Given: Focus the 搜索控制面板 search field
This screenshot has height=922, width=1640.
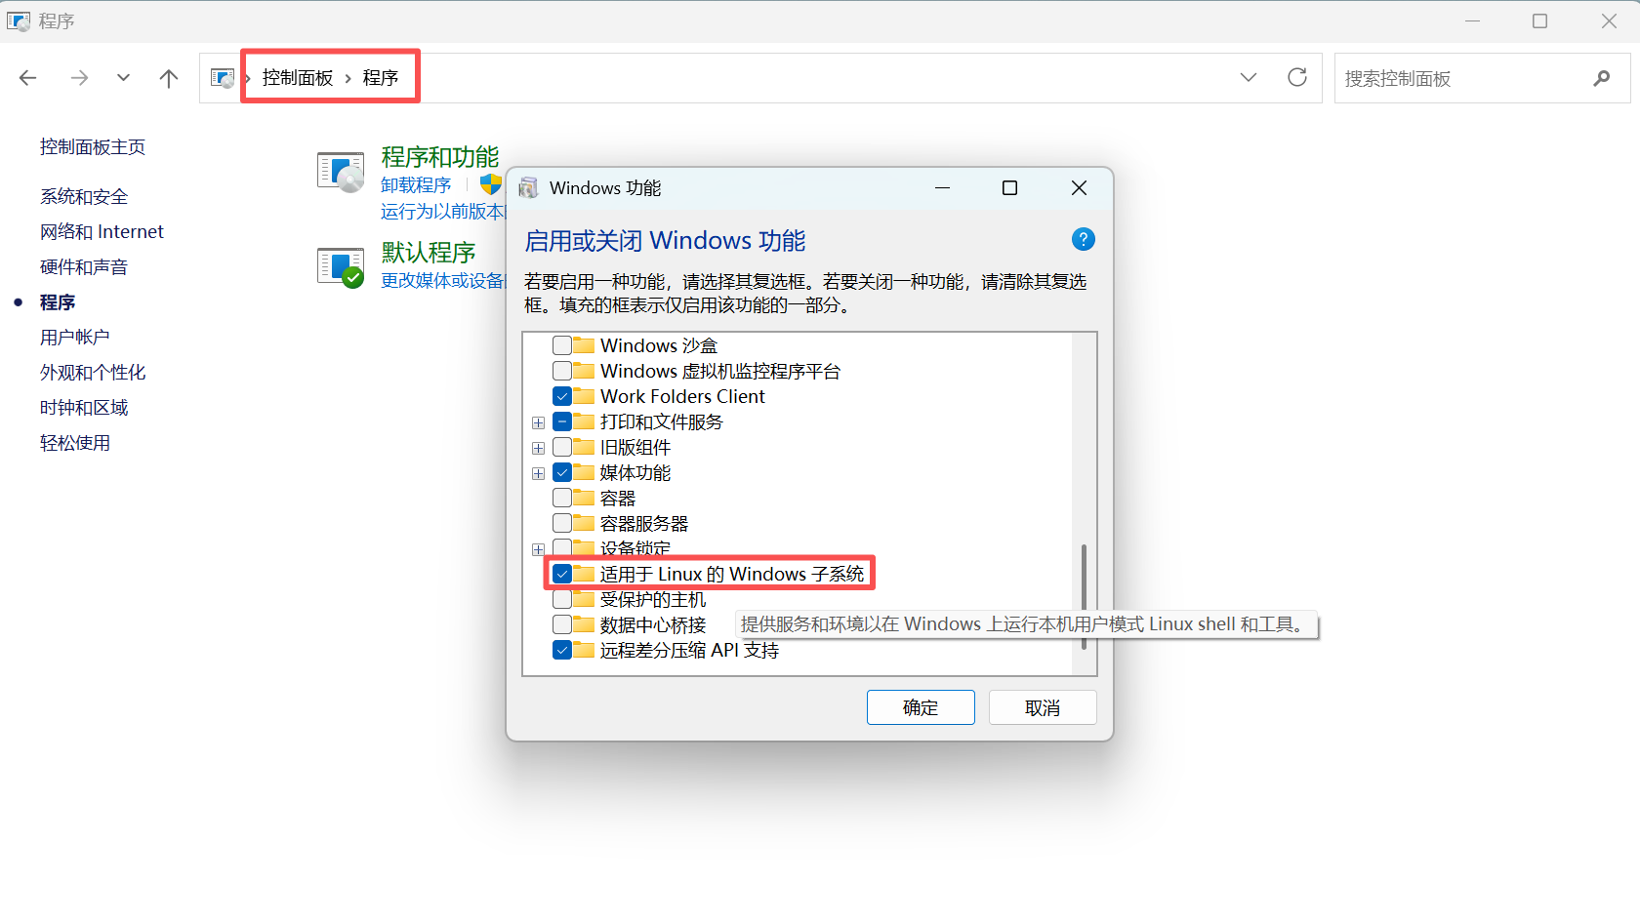Looking at the screenshot, I should pyautogui.click(x=1464, y=78).
